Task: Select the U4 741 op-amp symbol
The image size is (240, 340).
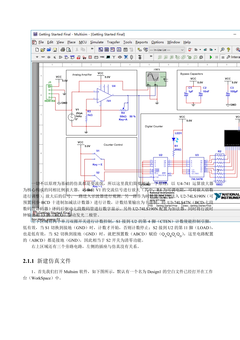Action: coord(104,95)
